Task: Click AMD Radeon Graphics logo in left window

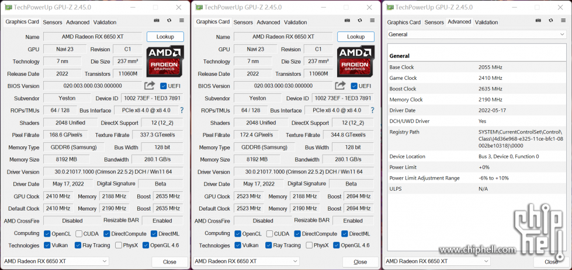Action: point(165,61)
